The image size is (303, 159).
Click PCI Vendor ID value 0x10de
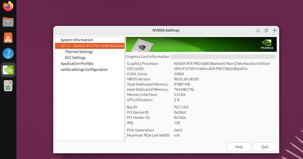[x=180, y=118]
